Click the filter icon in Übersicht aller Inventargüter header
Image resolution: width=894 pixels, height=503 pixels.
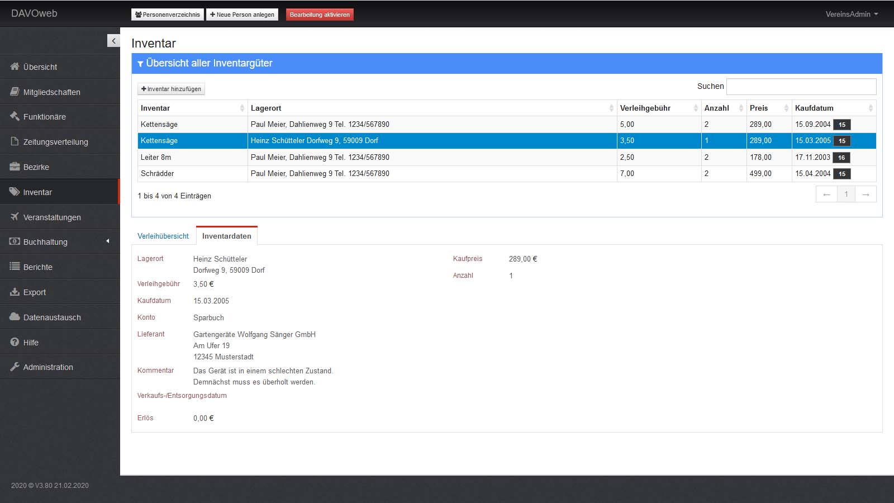tap(140, 64)
